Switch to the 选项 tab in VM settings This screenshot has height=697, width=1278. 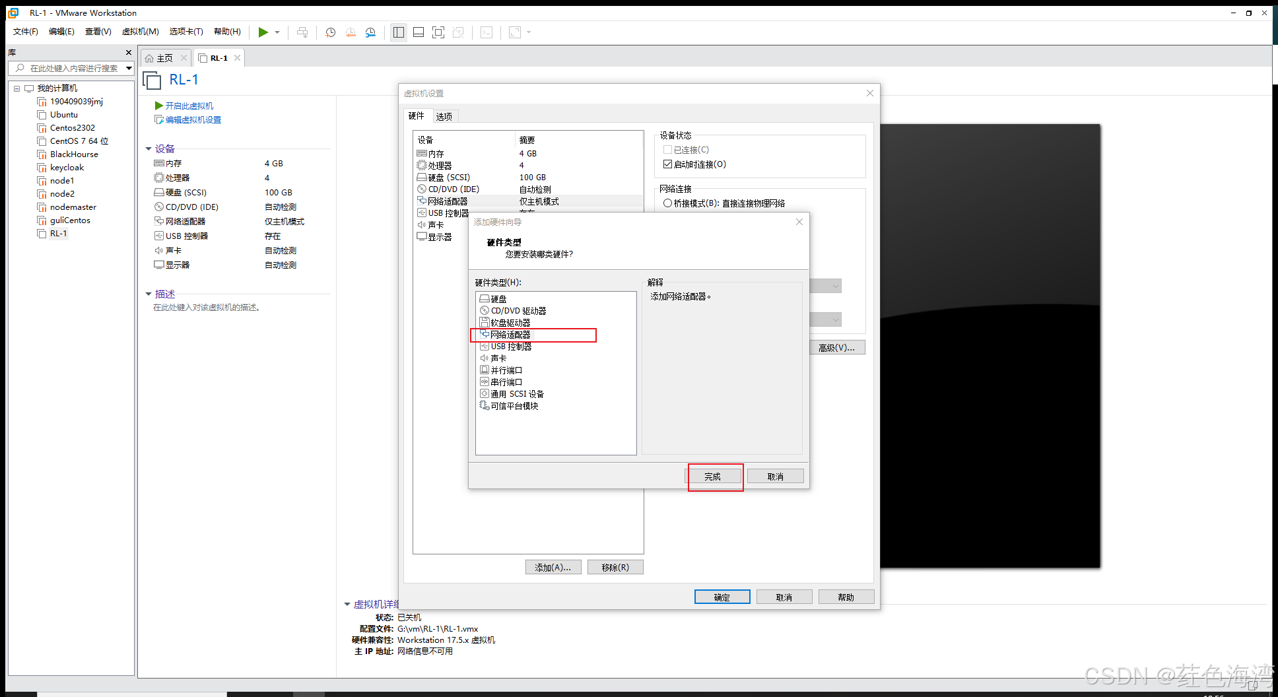(x=444, y=117)
